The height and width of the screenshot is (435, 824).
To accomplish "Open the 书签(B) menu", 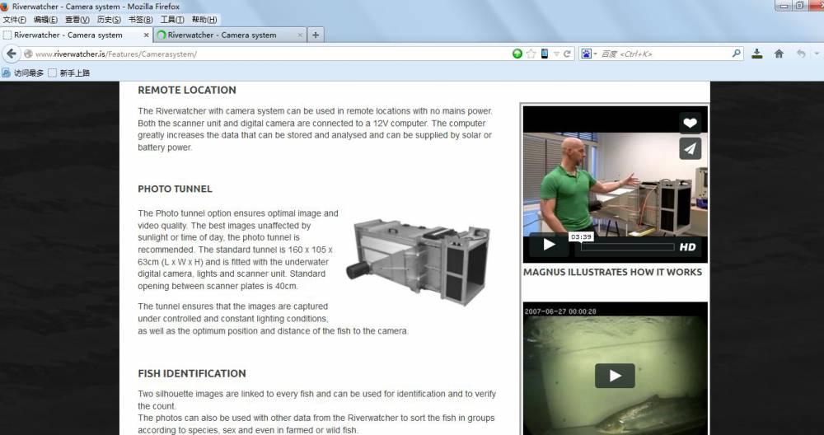I will pos(140,20).
